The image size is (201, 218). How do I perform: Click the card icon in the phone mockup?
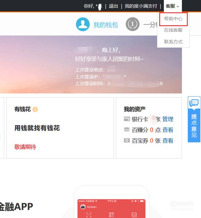point(134,215)
